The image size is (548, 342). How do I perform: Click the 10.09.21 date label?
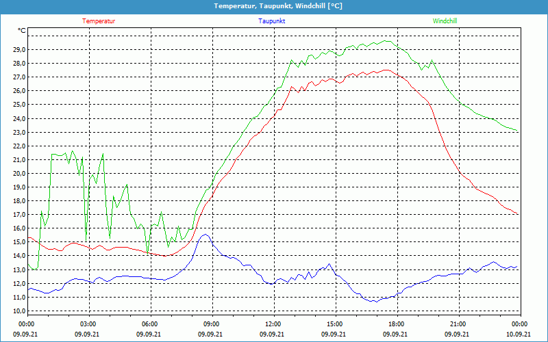pos(519,334)
